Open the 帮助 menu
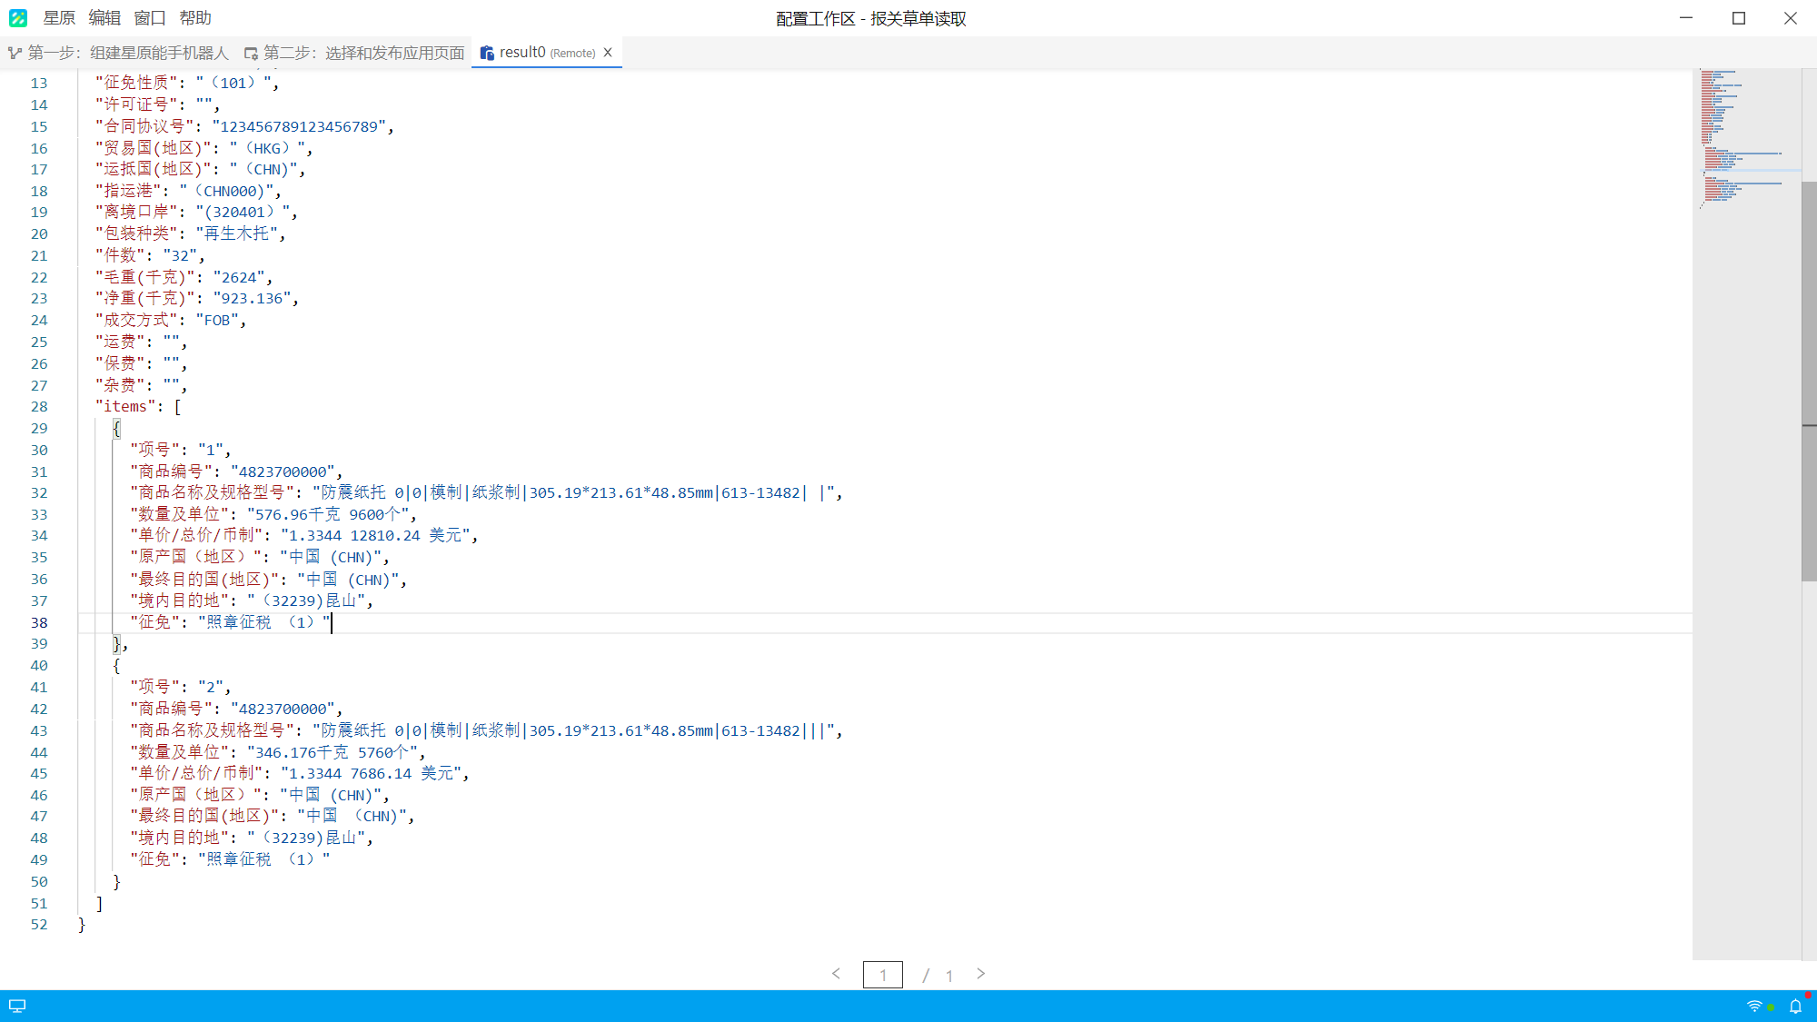 [x=195, y=18]
